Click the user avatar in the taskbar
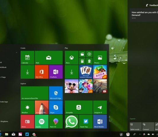Image resolution: width=158 pixels, height=137 pixels. (128, 134)
